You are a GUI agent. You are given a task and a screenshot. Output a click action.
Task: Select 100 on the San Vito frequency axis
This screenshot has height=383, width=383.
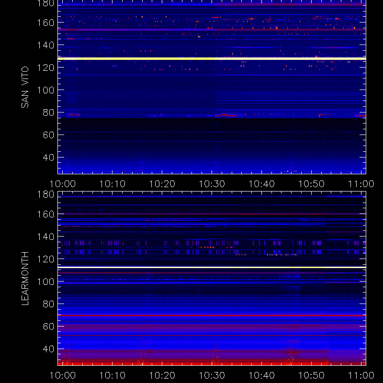tap(45, 90)
